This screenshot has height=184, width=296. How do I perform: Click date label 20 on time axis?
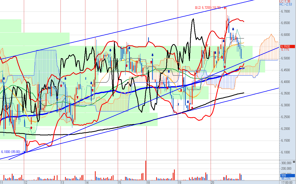(x=213, y=182)
